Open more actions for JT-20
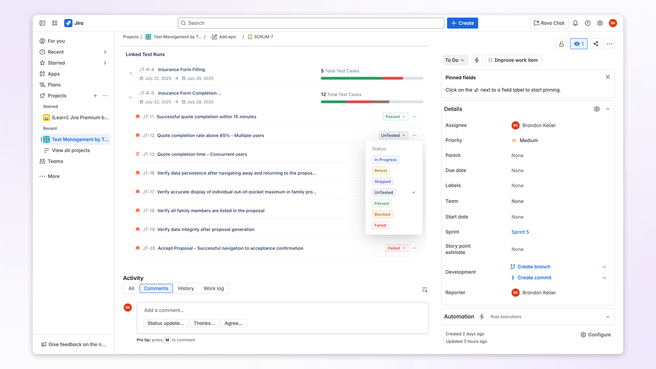The height and width of the screenshot is (369, 656). 415,248
